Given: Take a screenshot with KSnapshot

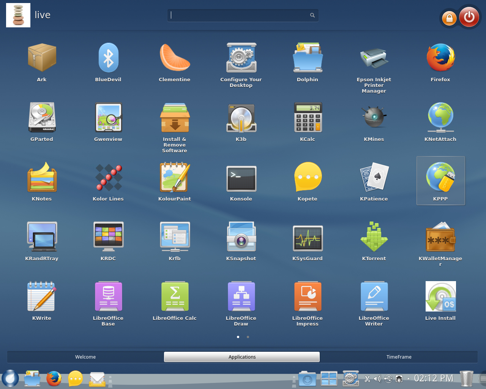Looking at the screenshot, I should click(x=241, y=241).
